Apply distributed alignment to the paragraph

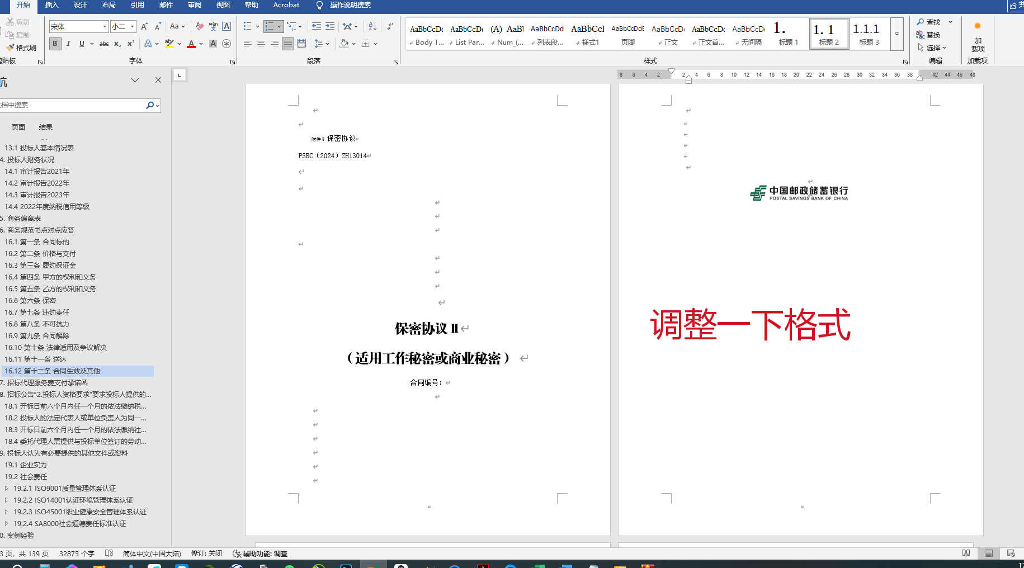(x=301, y=44)
